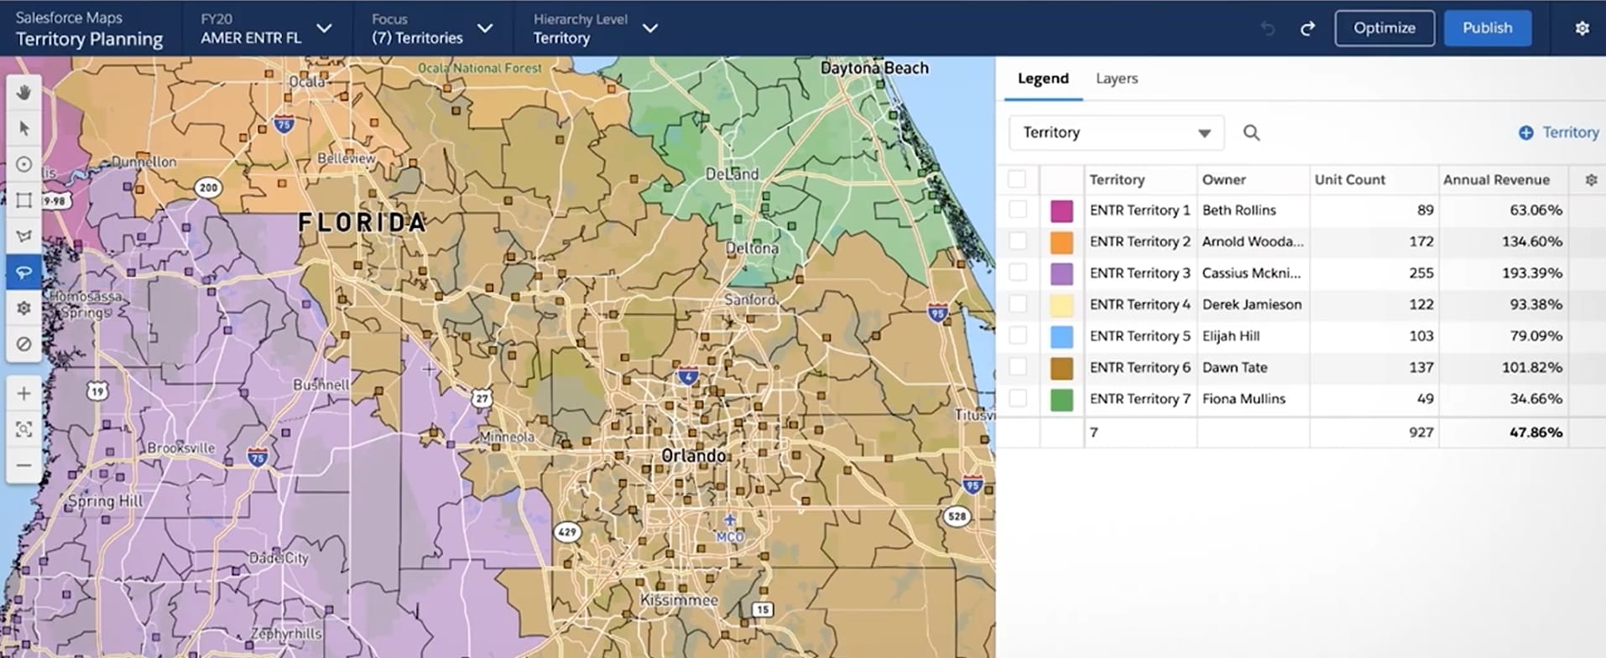Check the ENTR Territory 1 checkbox
The height and width of the screenshot is (658, 1606).
1017,210
